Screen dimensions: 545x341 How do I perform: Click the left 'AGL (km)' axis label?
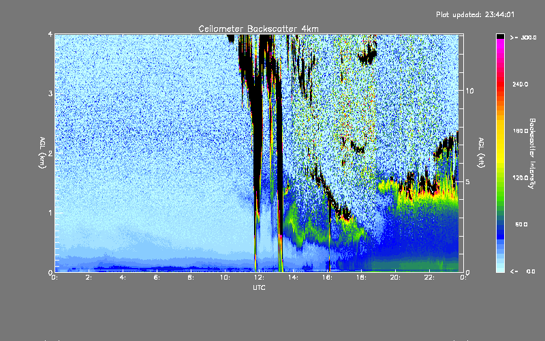pos(43,153)
